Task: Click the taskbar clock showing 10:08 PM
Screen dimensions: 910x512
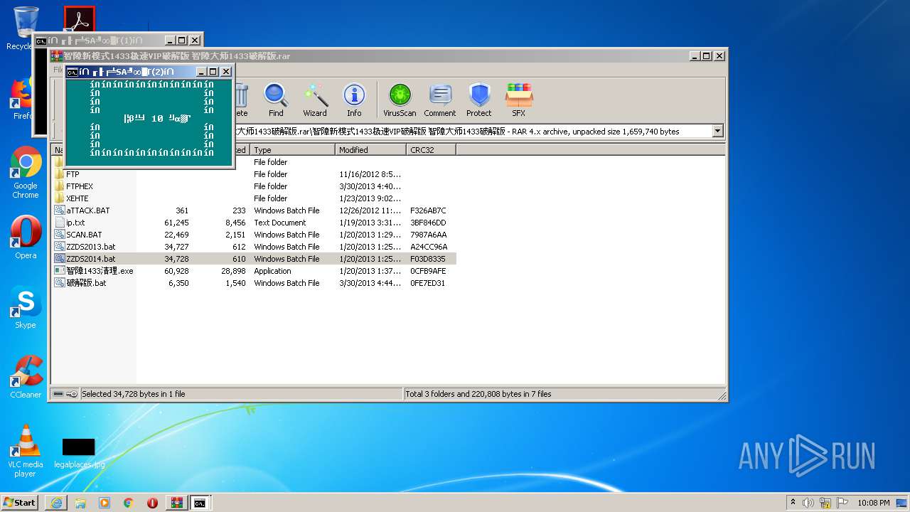Action: pyautogui.click(x=873, y=503)
